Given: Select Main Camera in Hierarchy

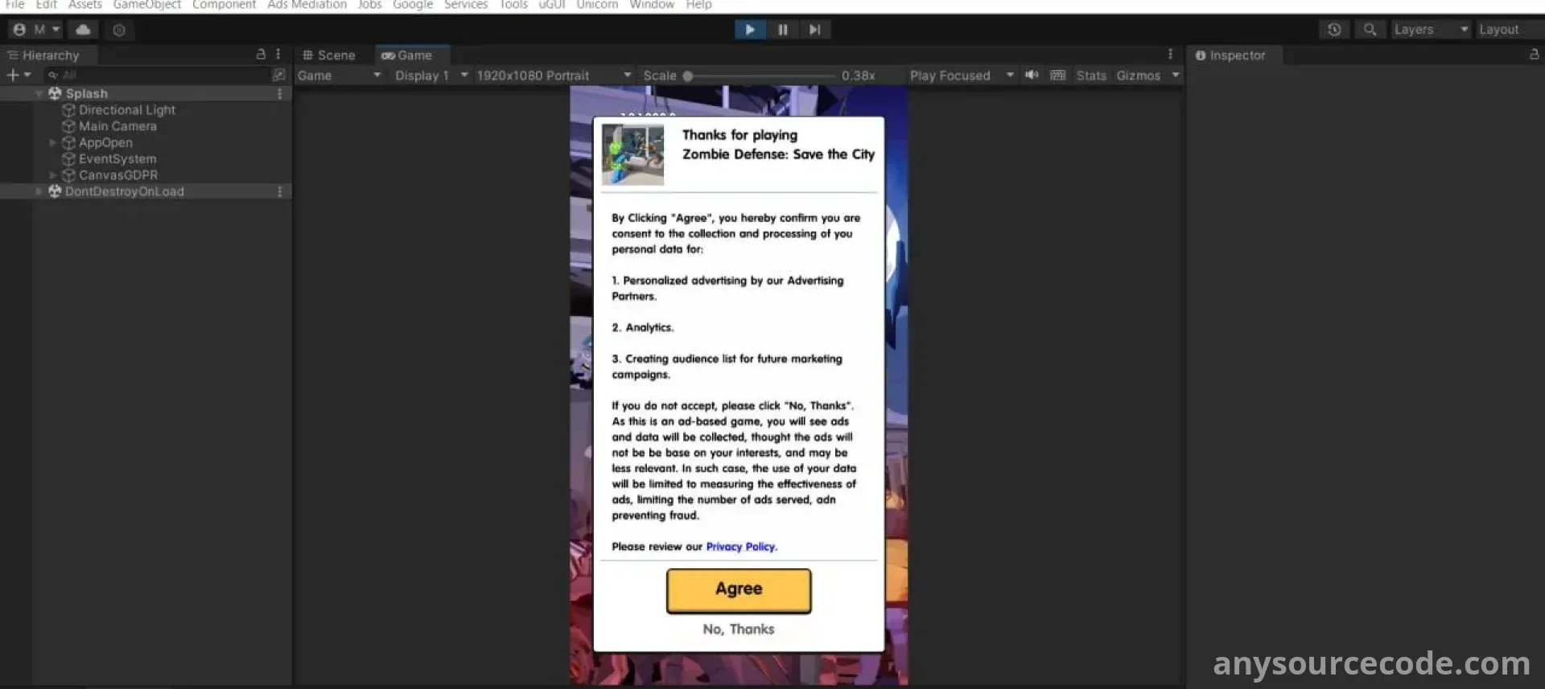Looking at the screenshot, I should [x=117, y=126].
